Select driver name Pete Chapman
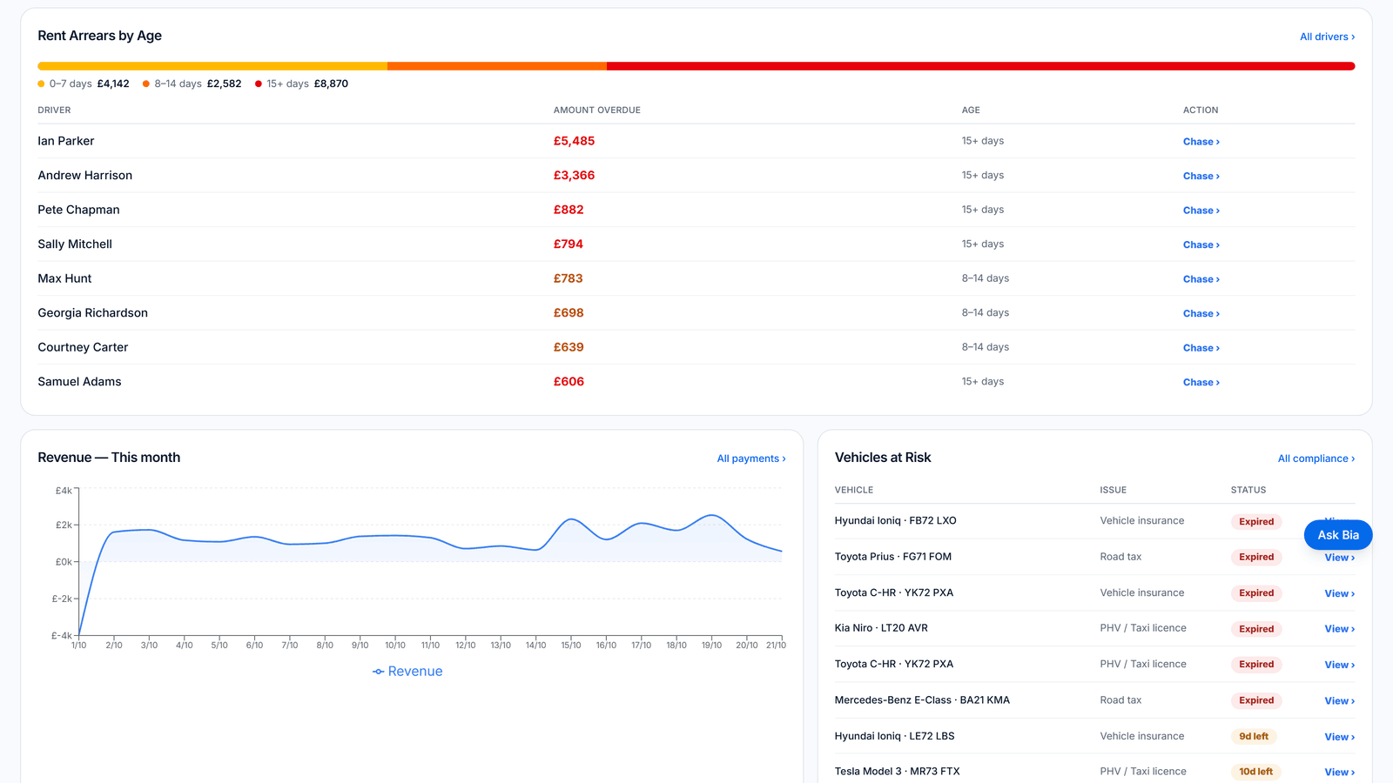 click(x=78, y=210)
